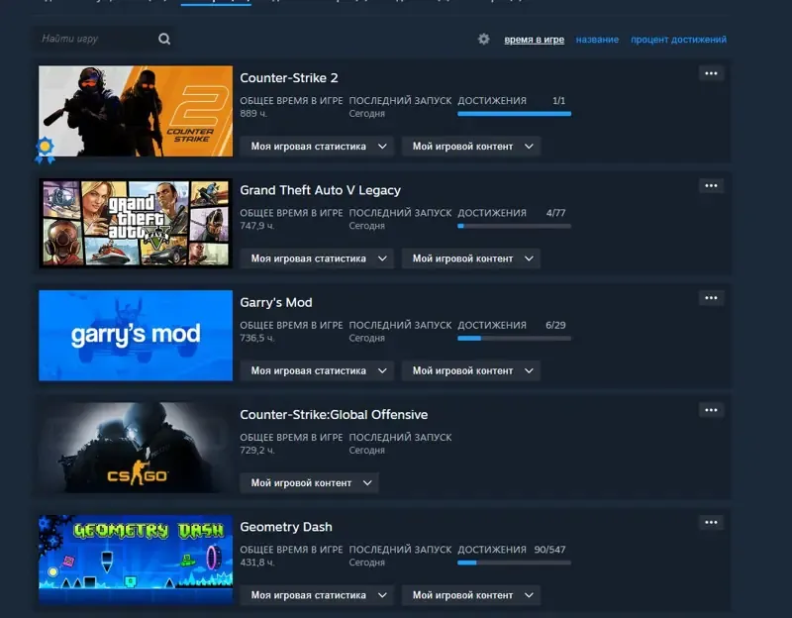Image resolution: width=792 pixels, height=618 pixels.
Task: Click the '6/29' achievements count
Action: pyautogui.click(x=555, y=326)
